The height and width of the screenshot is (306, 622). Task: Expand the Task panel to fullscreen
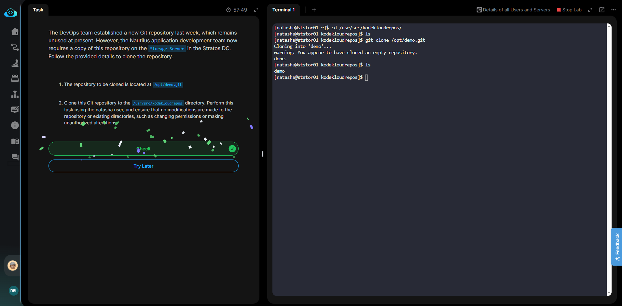pyautogui.click(x=256, y=10)
